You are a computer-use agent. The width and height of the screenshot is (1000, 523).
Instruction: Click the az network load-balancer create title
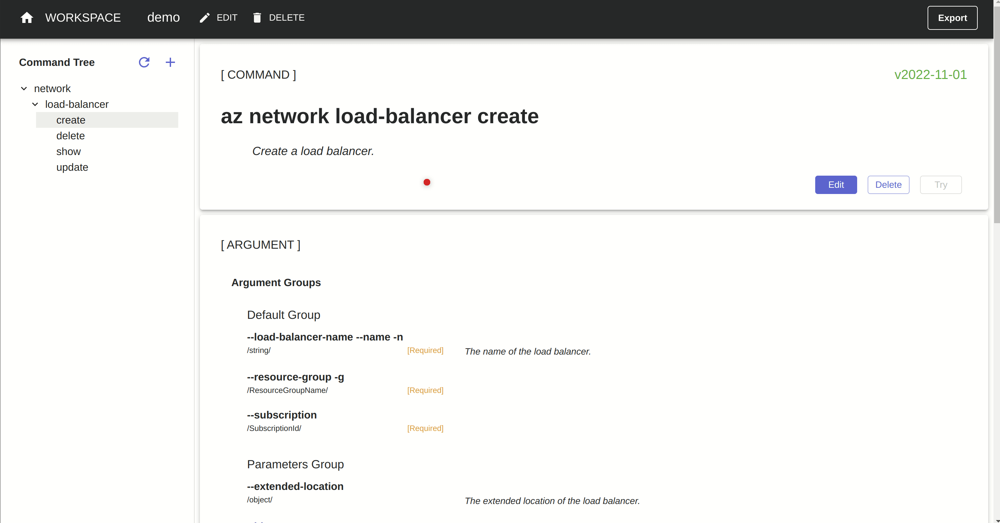380,116
